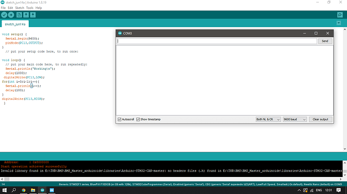The width and height of the screenshot is (347, 194).
Task: Click the taskbar Search icon
Action: pyautogui.click(x=14, y=190)
